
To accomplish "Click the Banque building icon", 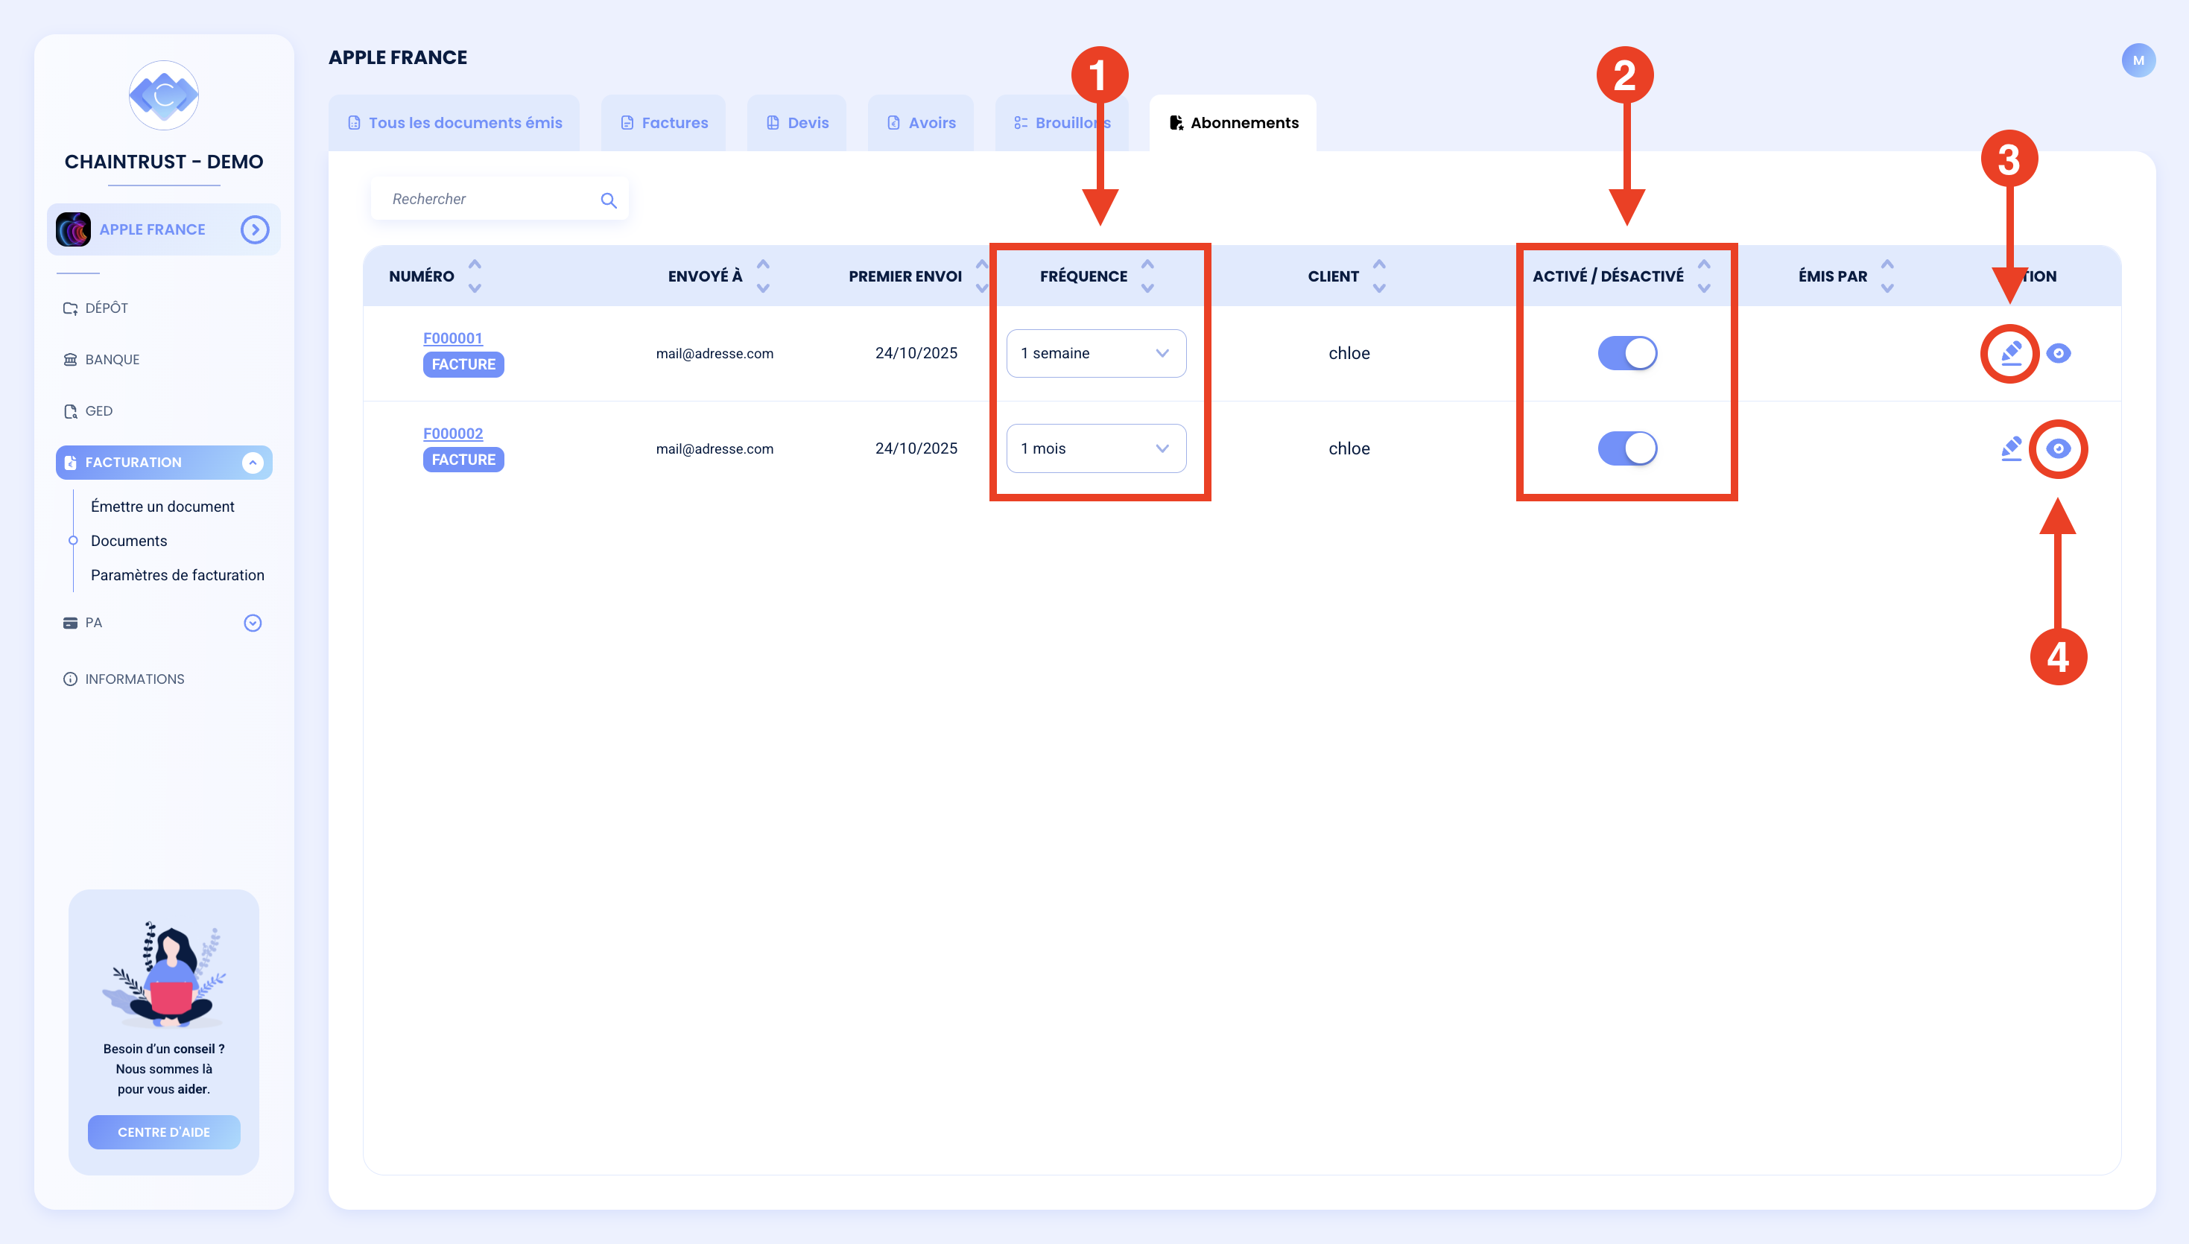I will click(x=70, y=360).
